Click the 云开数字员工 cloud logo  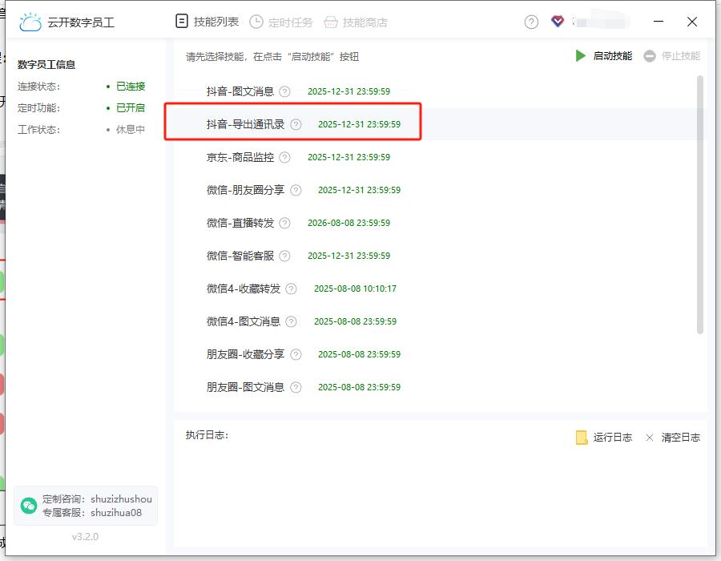pyautogui.click(x=30, y=22)
